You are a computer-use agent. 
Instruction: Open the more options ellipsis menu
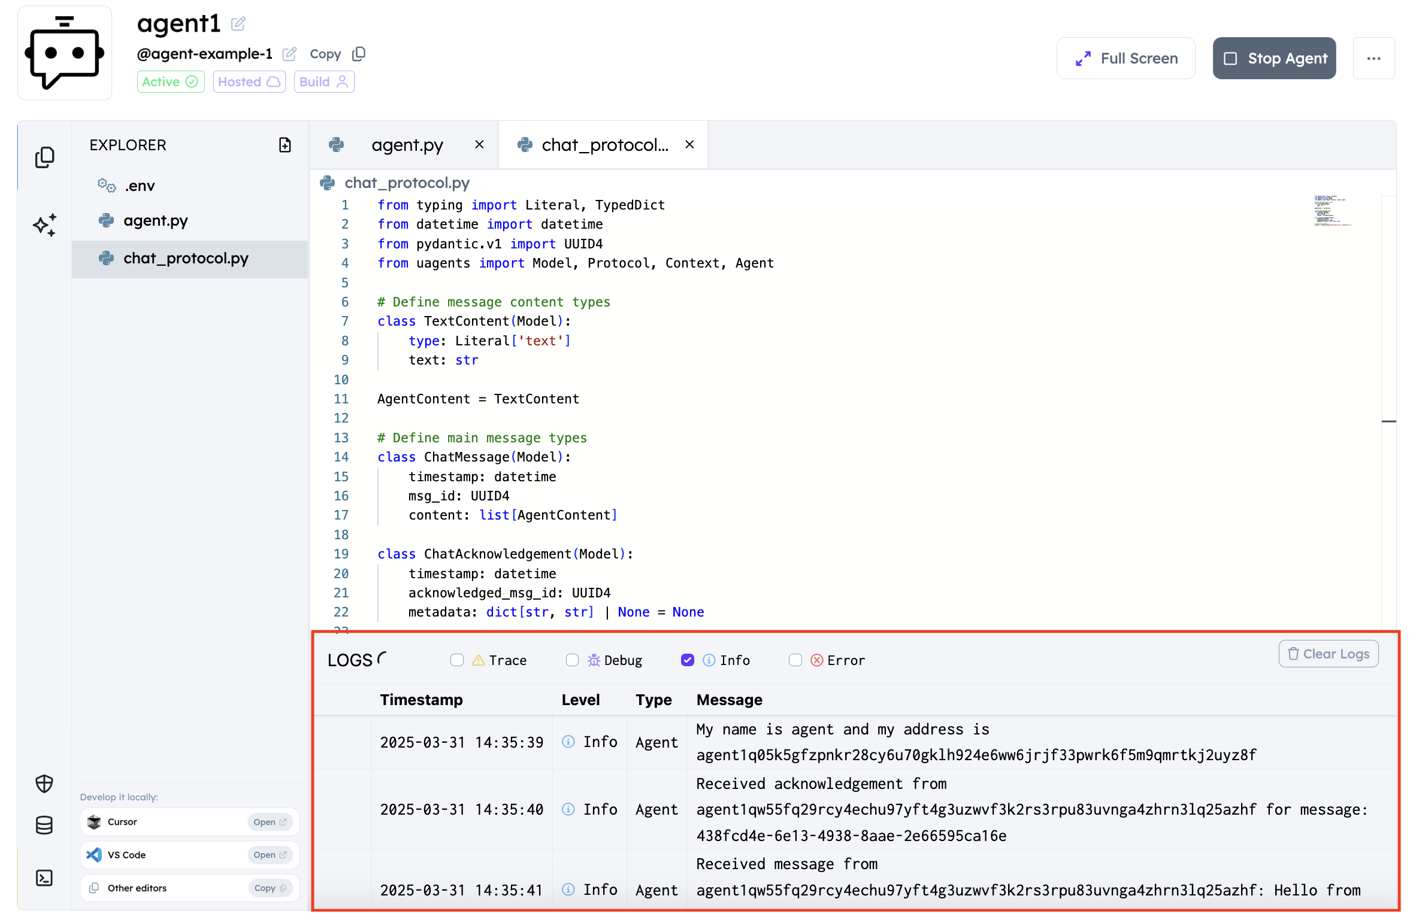point(1373,58)
